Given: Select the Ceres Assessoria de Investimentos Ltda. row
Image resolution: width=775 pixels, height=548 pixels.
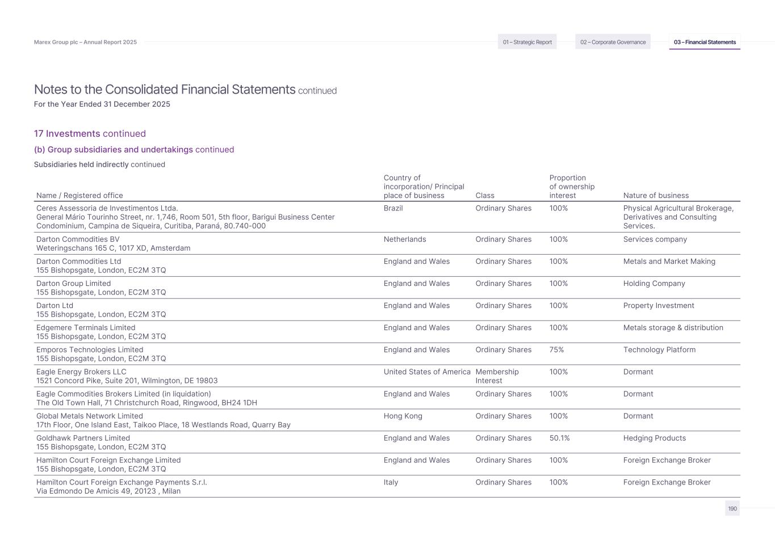Looking at the screenshot, I should (107, 208).
